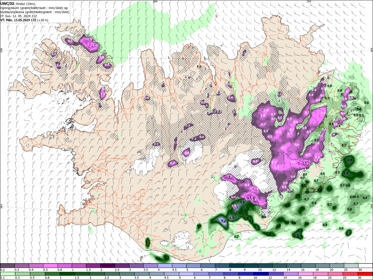Viewport: 373px width, 280px height.
Task: Select the darkest purple snow swatch labelled 2
Action: [x=108, y=266]
